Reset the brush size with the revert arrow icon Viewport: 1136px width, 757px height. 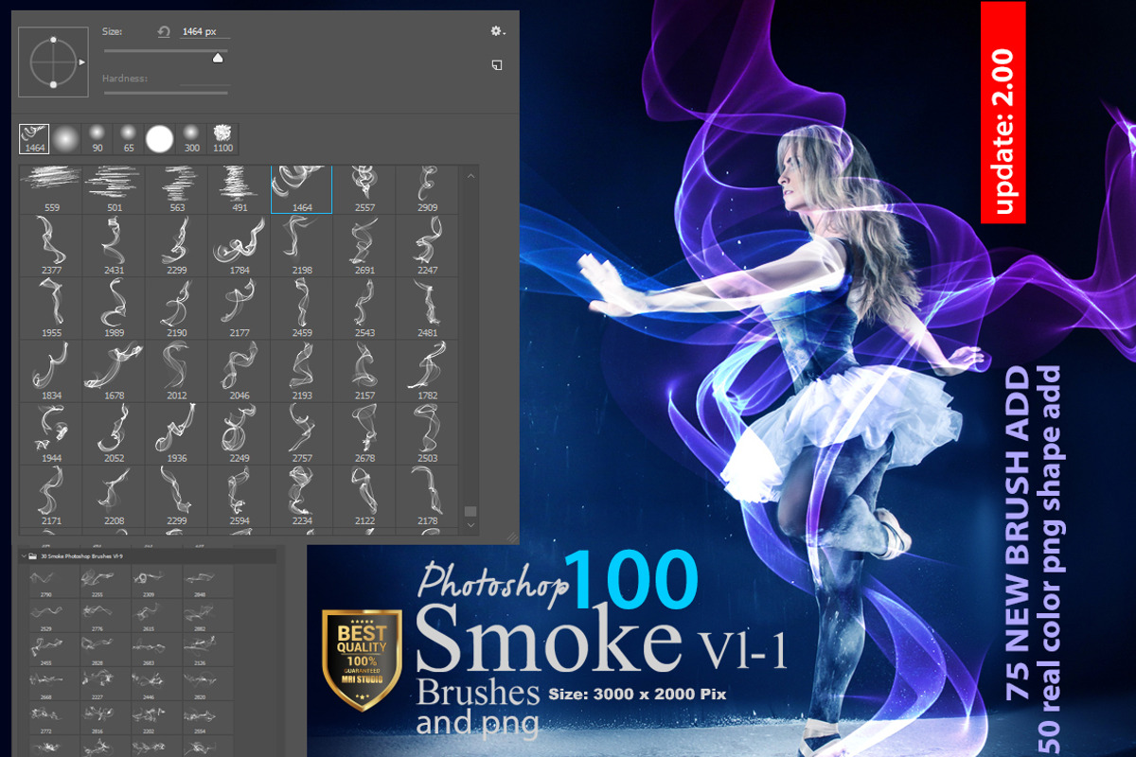164,32
